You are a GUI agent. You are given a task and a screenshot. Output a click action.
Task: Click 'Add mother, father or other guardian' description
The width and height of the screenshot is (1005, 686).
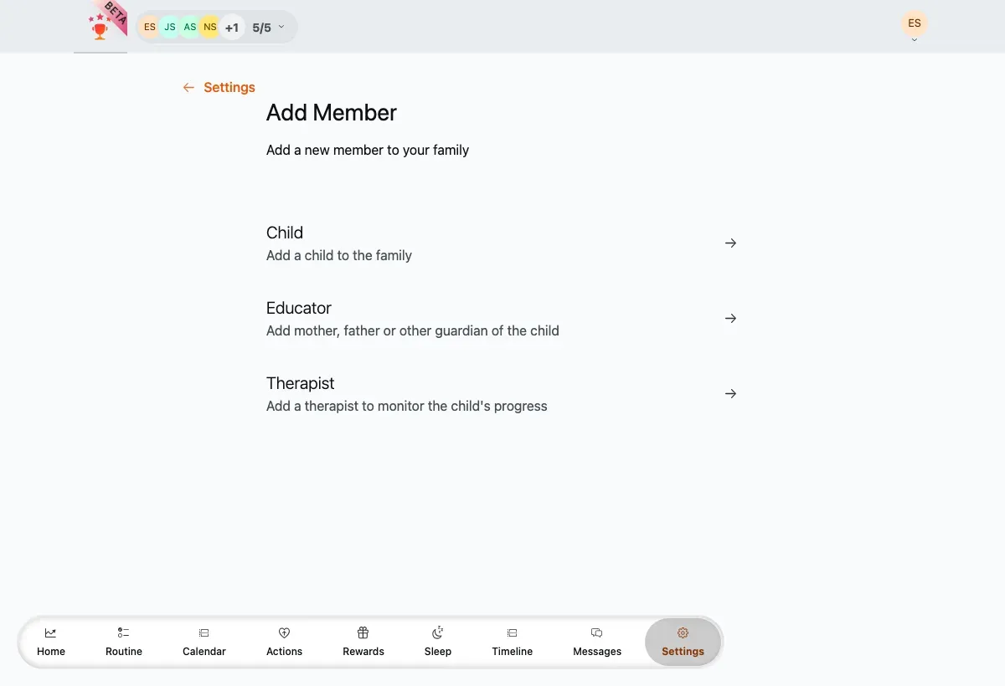click(413, 330)
